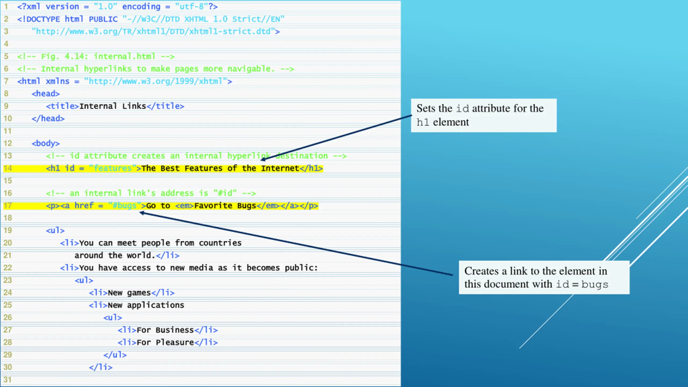Viewport: 688px width, 387px height.
Task: Click the closing ul tag on line 29
Action: [115, 355]
